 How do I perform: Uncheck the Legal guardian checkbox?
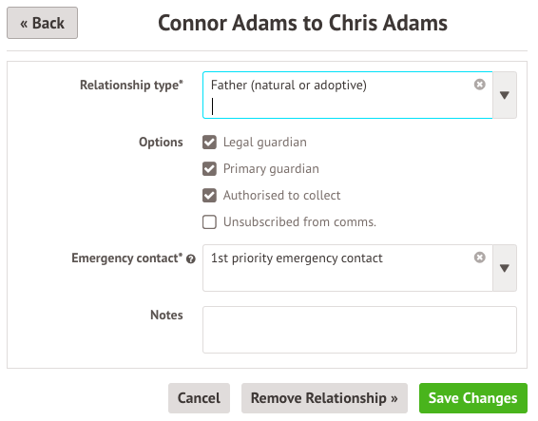[x=209, y=142]
